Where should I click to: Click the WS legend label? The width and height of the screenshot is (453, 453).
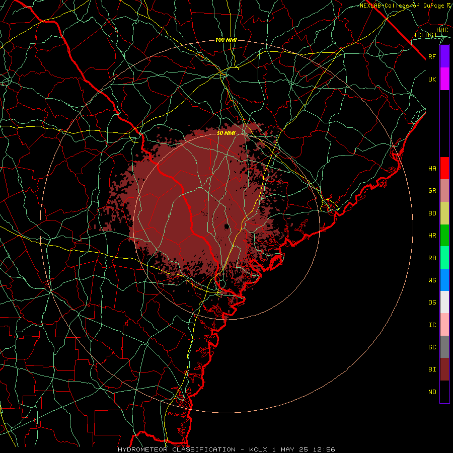[432, 280]
